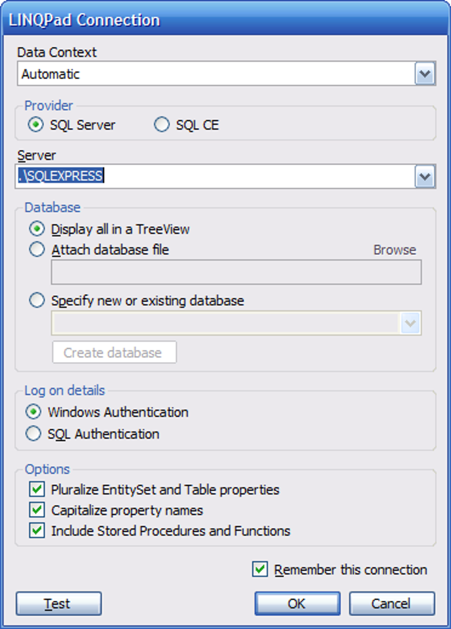
Task: Disable Include Stored Procedures and Functions
Action: [37, 530]
